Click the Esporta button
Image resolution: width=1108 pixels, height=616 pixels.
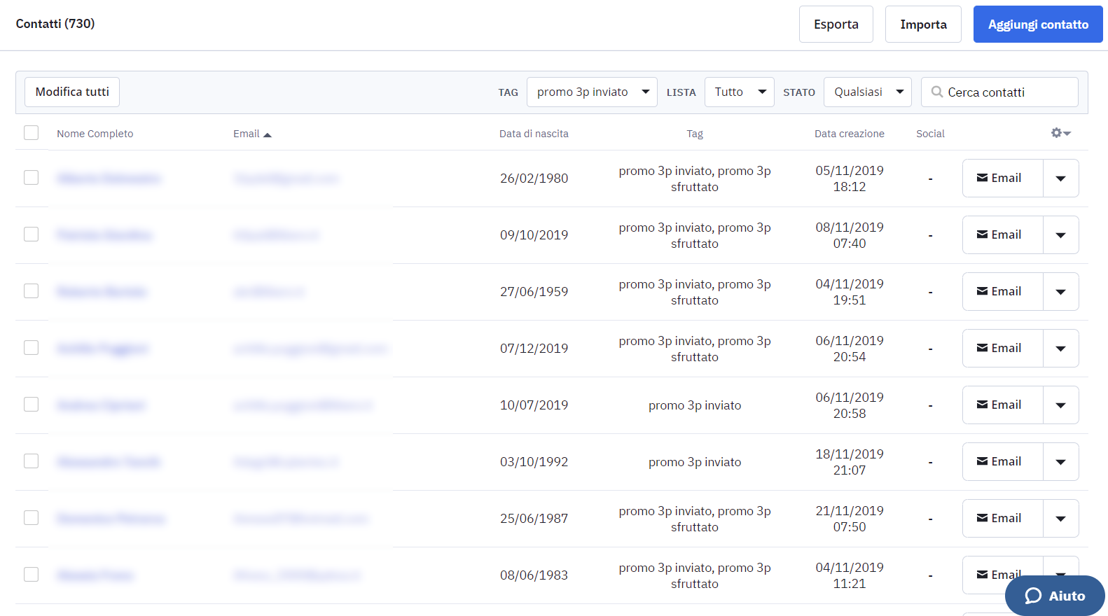click(x=836, y=24)
